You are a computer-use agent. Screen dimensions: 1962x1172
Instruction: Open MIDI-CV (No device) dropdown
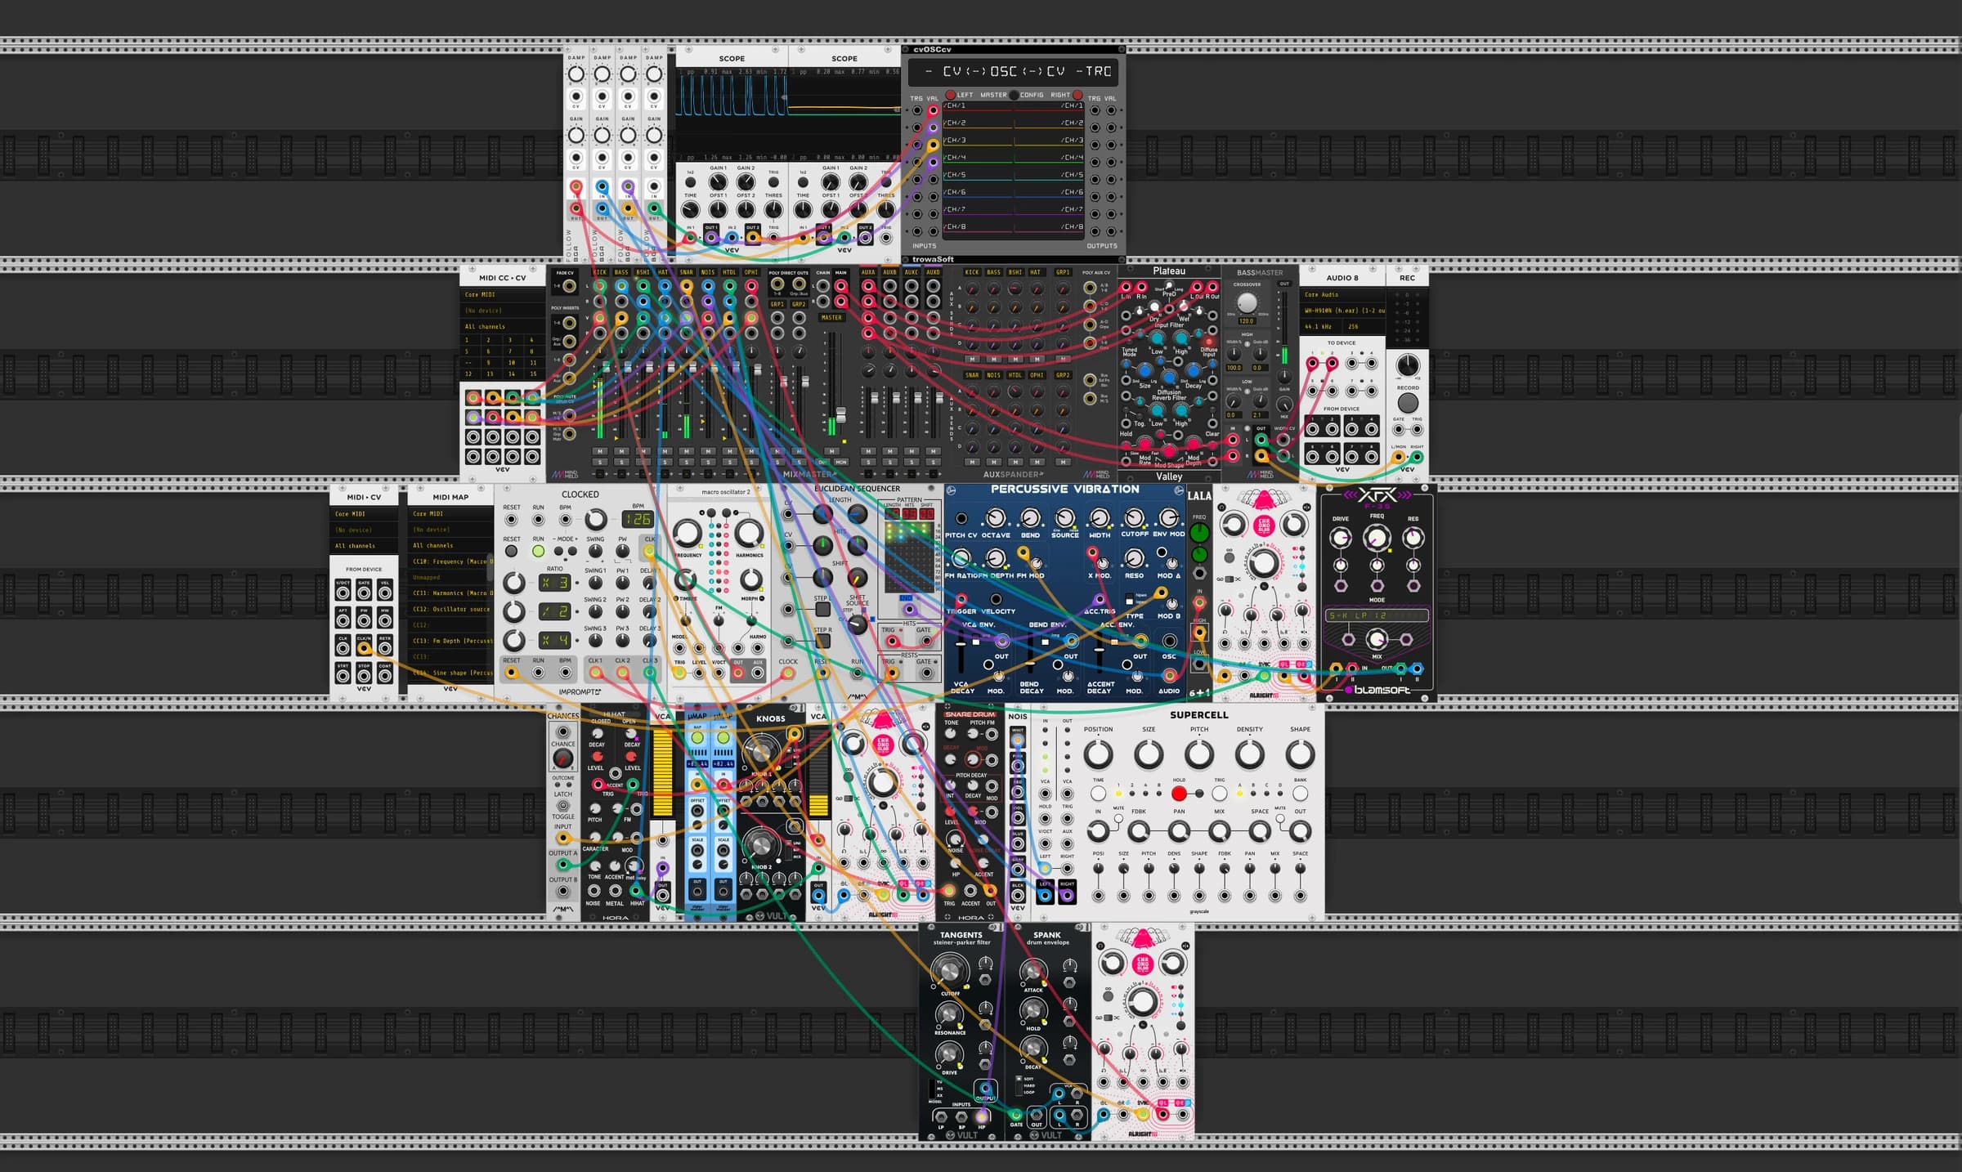(x=364, y=530)
